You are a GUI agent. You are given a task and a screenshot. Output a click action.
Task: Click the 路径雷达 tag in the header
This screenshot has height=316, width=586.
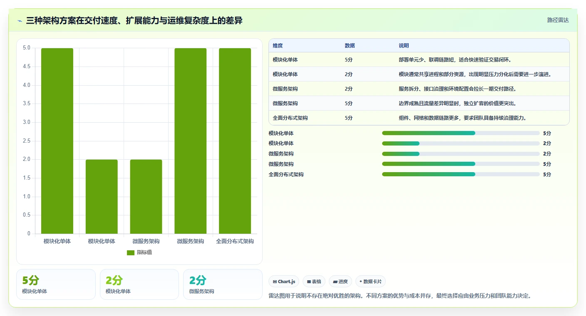tap(558, 20)
